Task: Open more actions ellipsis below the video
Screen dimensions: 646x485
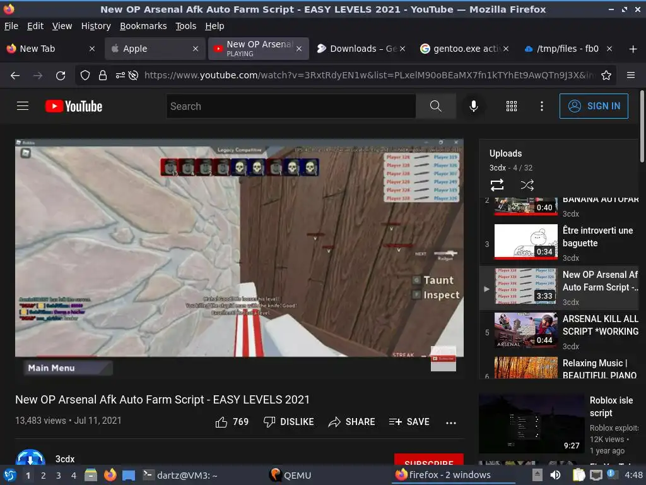Action: pos(450,422)
